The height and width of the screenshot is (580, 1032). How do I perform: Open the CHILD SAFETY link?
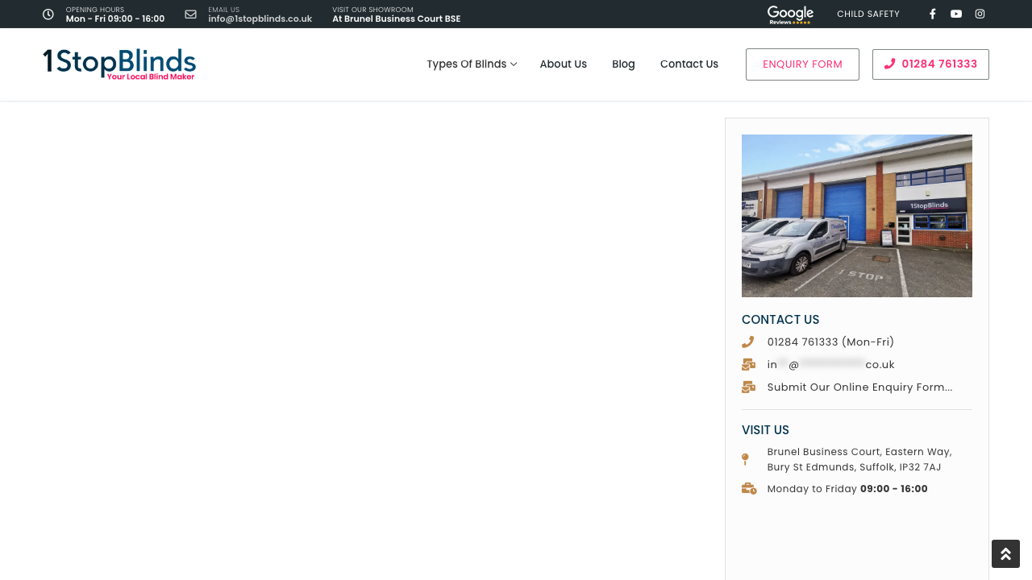click(868, 13)
